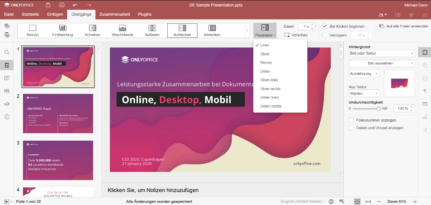The width and height of the screenshot is (431, 205).
Task: Start slideshow from status bar
Action: pos(6,201)
